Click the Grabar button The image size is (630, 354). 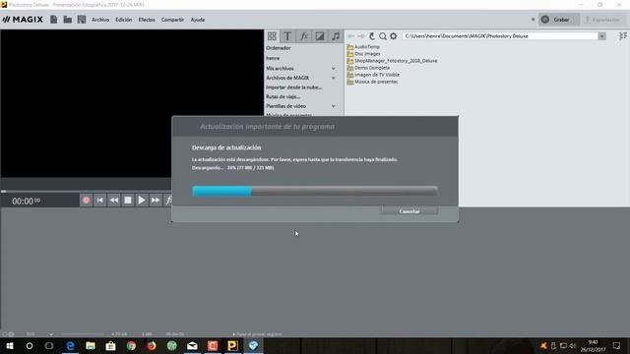(x=559, y=20)
